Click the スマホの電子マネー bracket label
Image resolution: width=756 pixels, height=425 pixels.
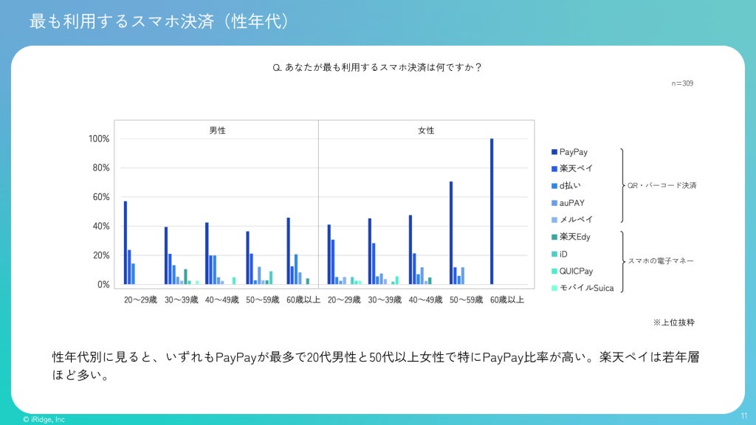(x=661, y=260)
